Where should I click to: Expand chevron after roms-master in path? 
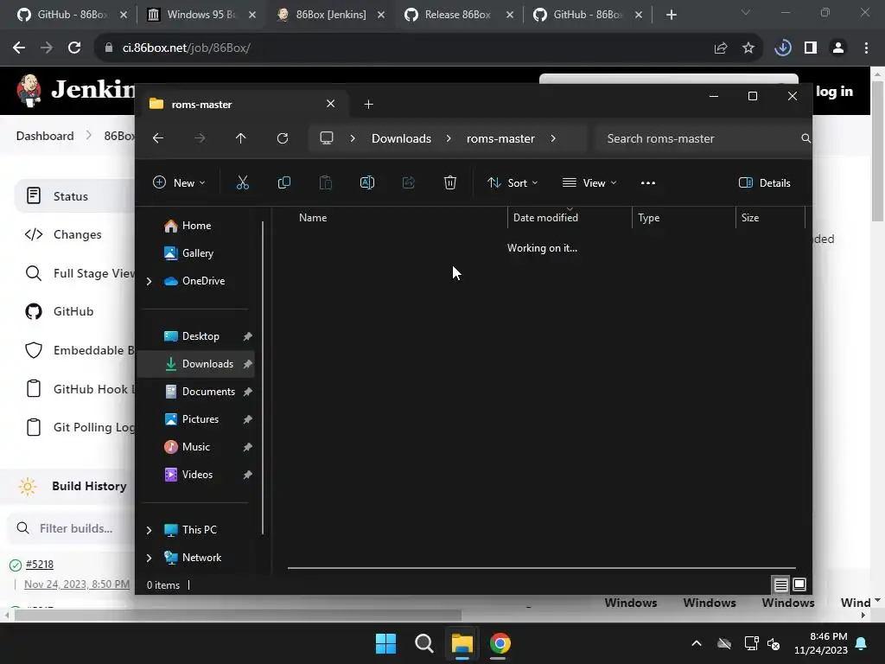[x=553, y=138]
